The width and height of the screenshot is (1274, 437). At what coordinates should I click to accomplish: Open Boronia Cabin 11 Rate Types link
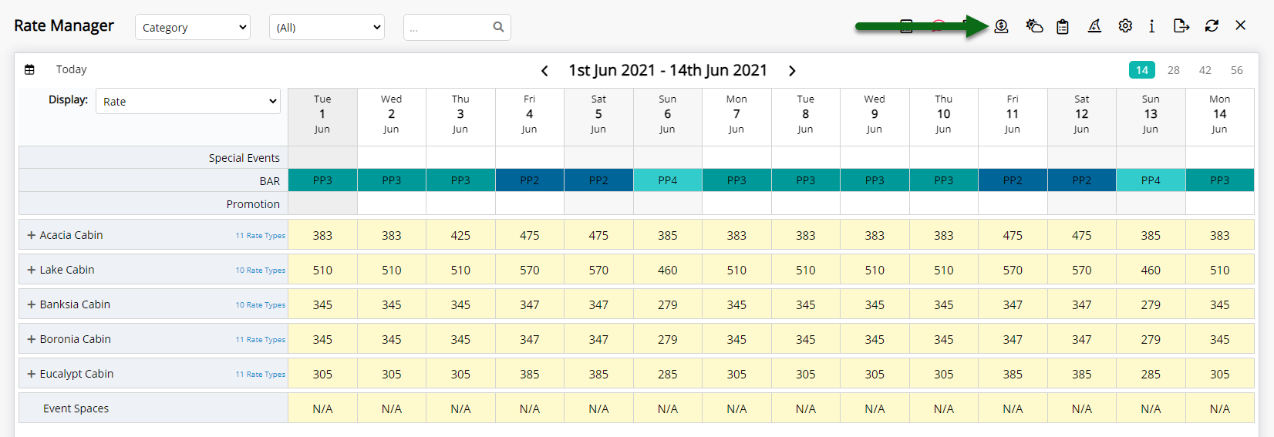coord(261,340)
